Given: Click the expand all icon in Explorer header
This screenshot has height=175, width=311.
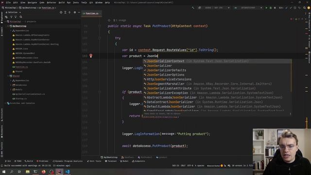Looking at the screenshot, I should pos(65,12).
